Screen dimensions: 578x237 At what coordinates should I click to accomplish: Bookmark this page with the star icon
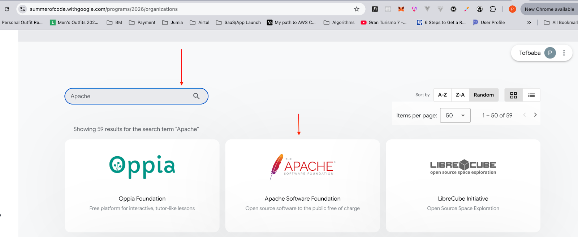[357, 9]
